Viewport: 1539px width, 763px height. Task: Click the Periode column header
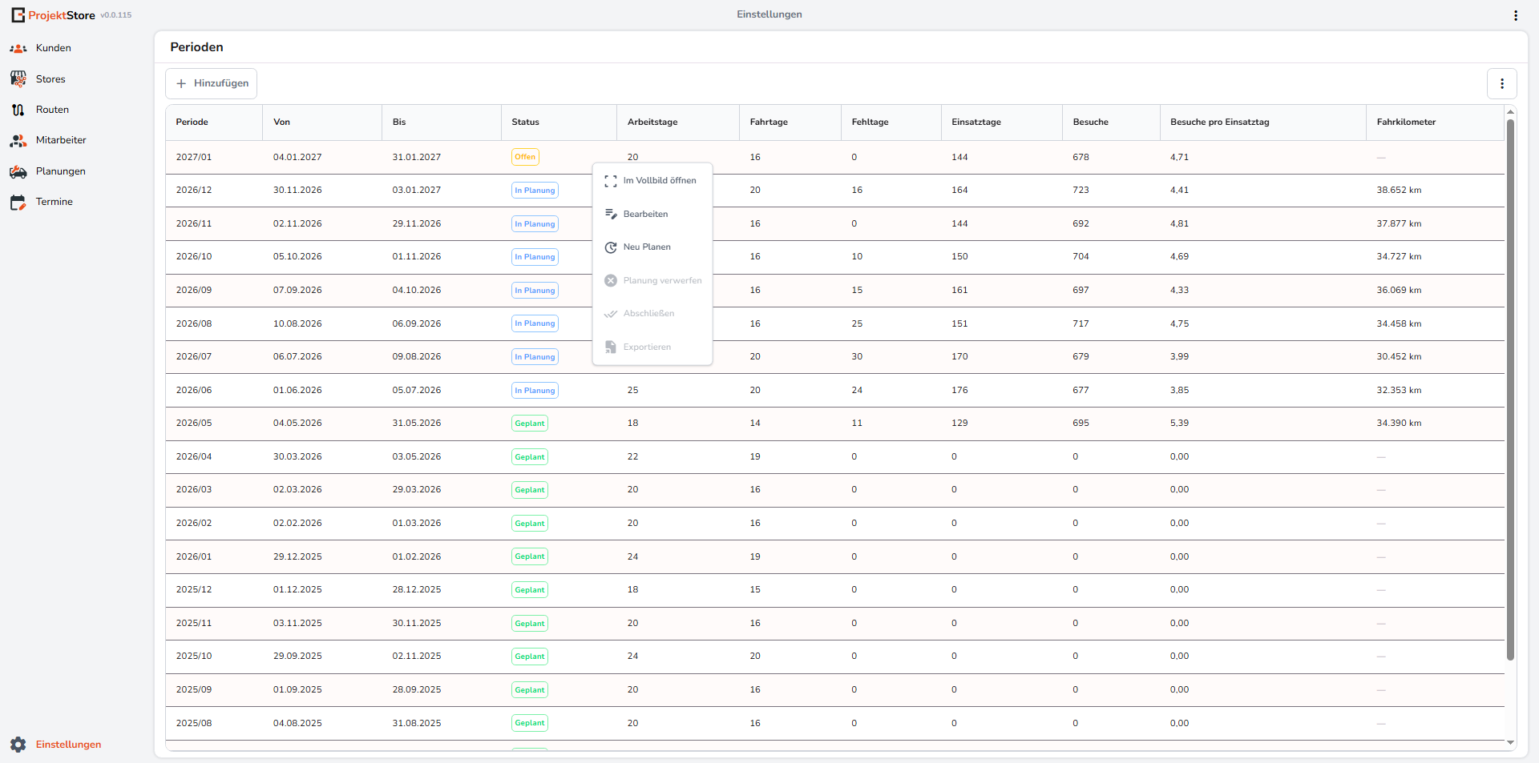(x=192, y=122)
